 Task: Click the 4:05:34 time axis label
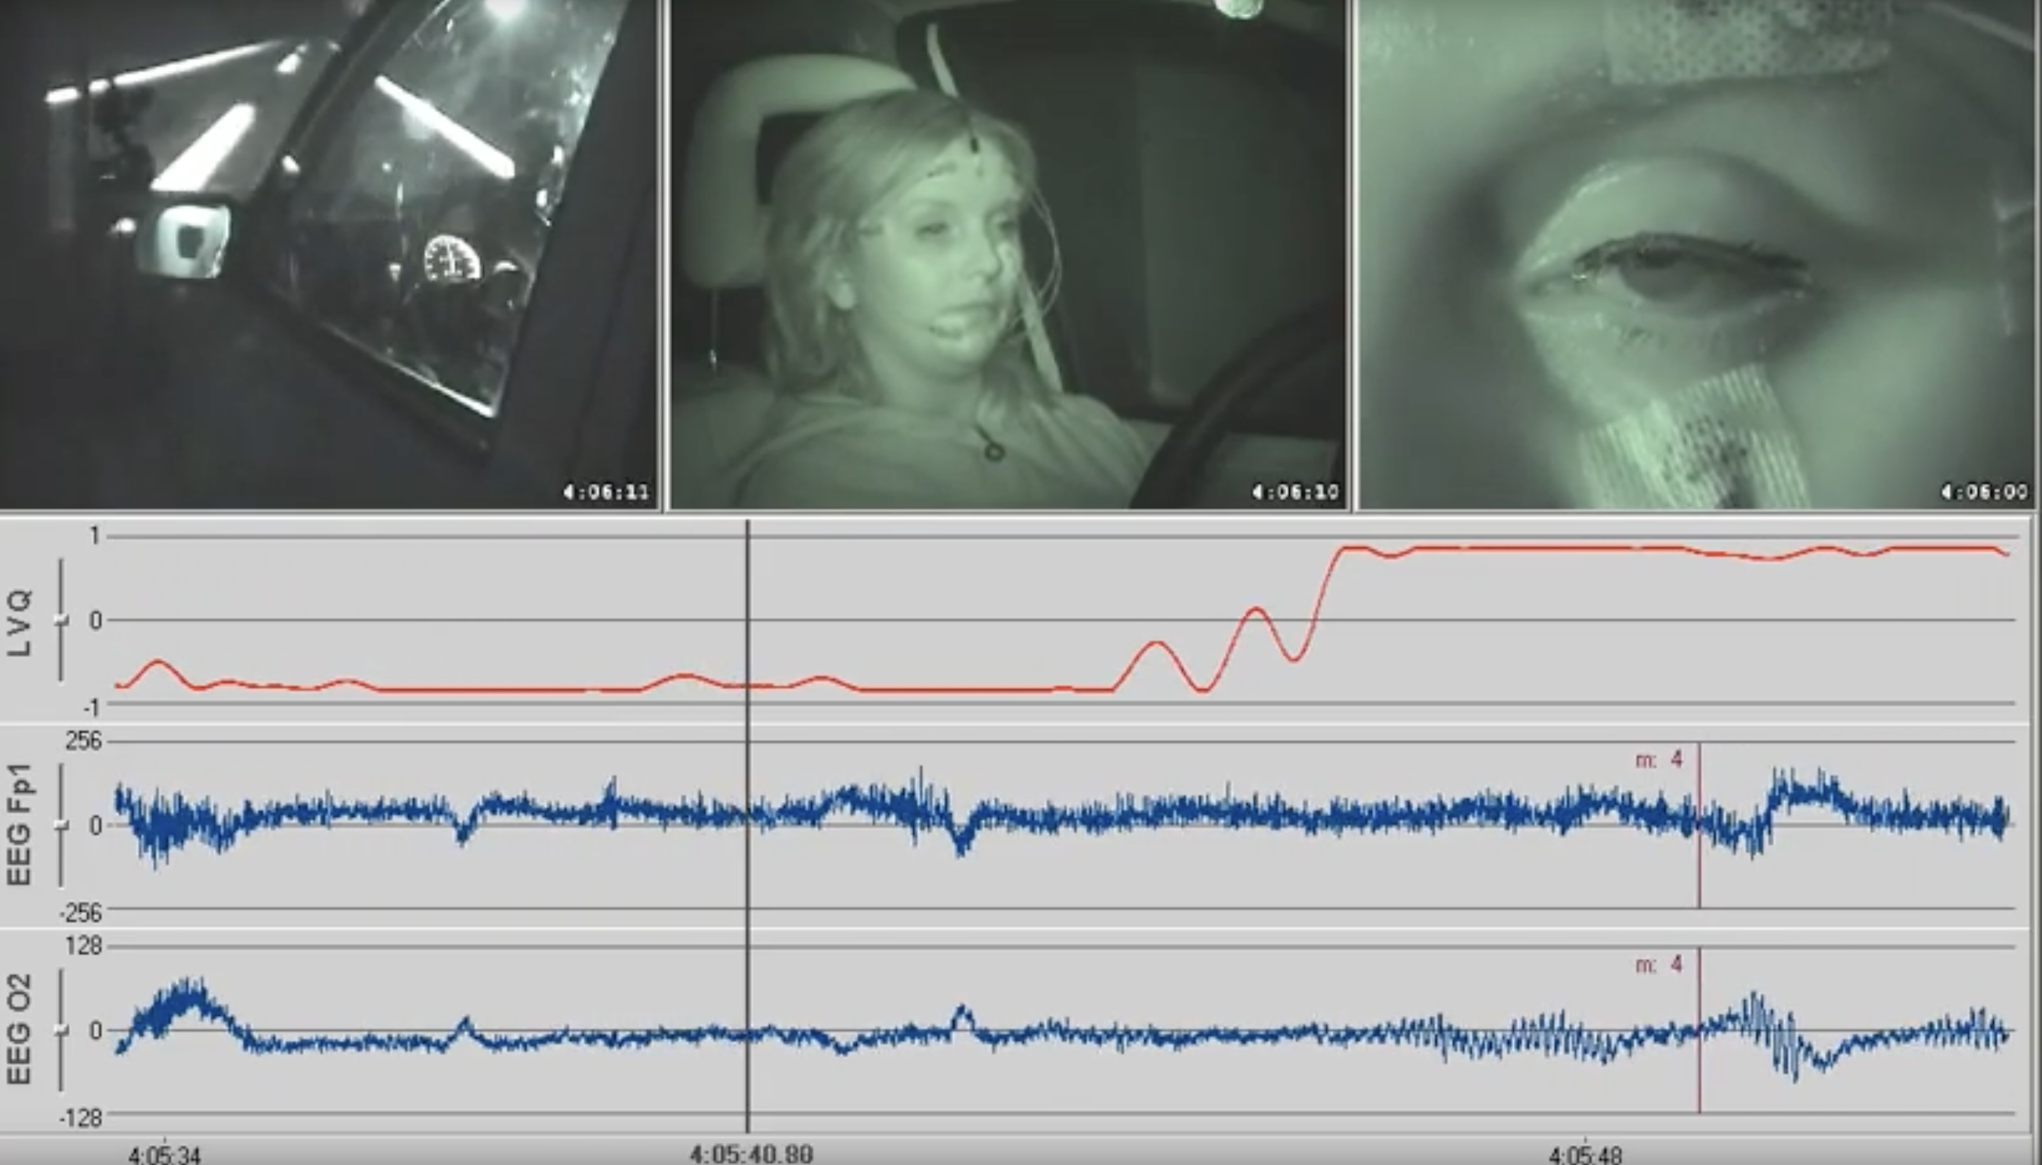tap(165, 1155)
